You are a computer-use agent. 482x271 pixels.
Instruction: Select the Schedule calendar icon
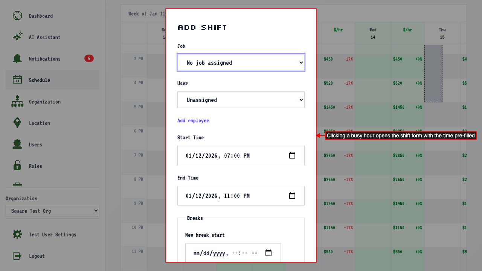click(17, 80)
